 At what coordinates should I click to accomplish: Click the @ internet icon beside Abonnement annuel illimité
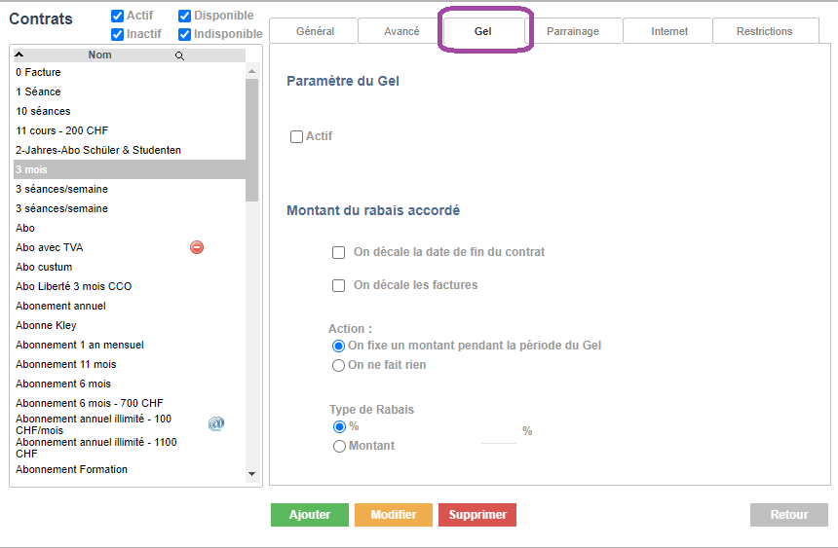216,423
